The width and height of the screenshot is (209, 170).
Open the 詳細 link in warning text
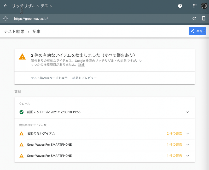click(82, 65)
